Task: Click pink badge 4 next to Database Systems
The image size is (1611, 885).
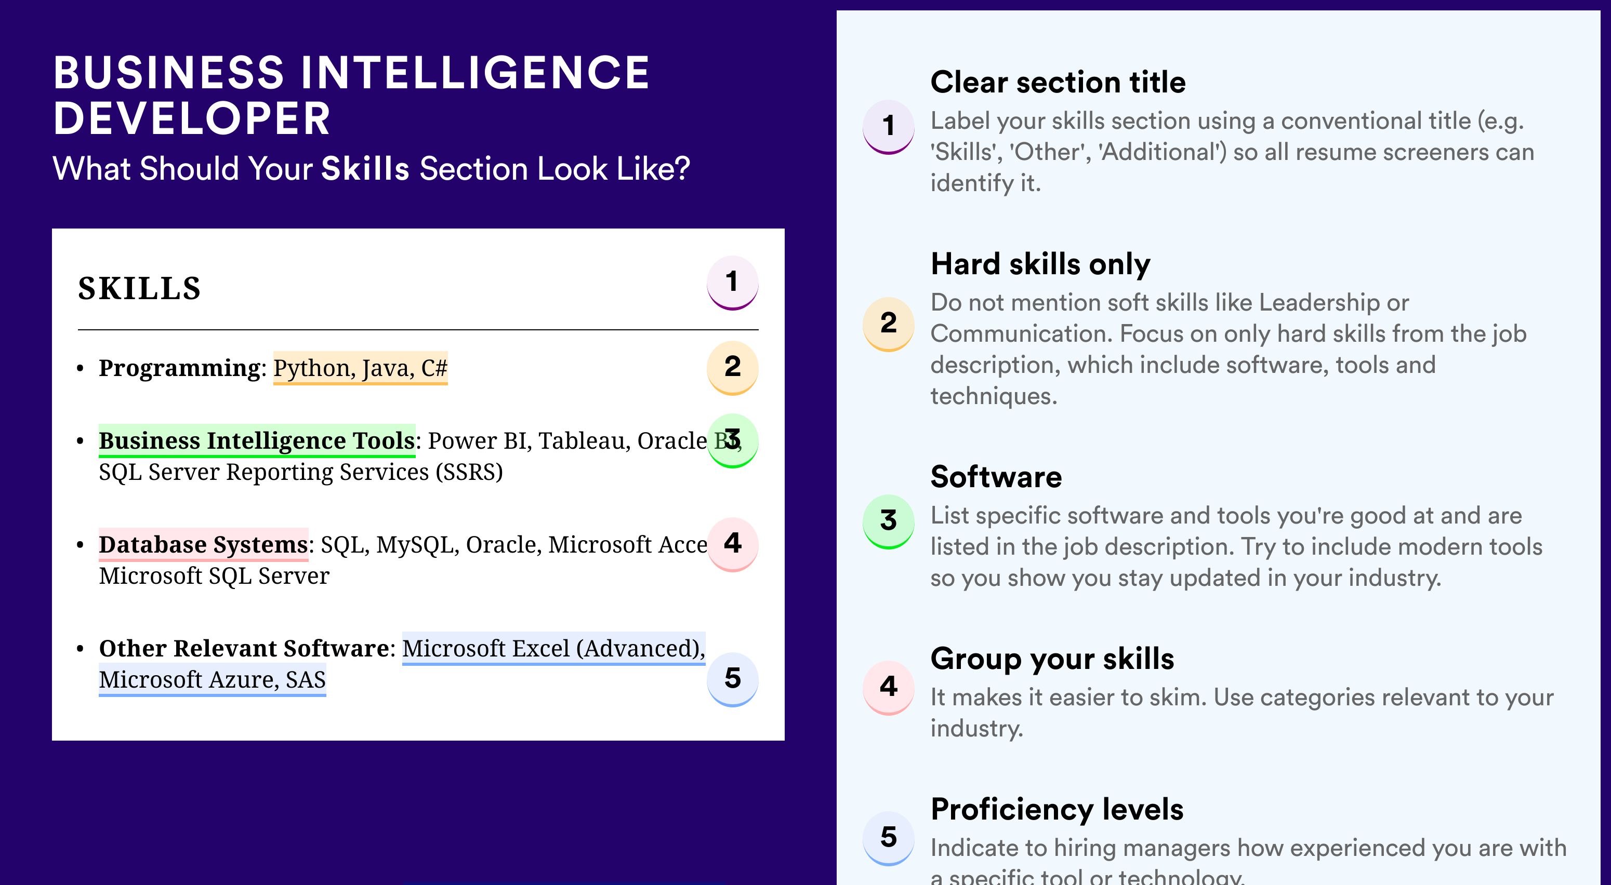Action: click(732, 544)
